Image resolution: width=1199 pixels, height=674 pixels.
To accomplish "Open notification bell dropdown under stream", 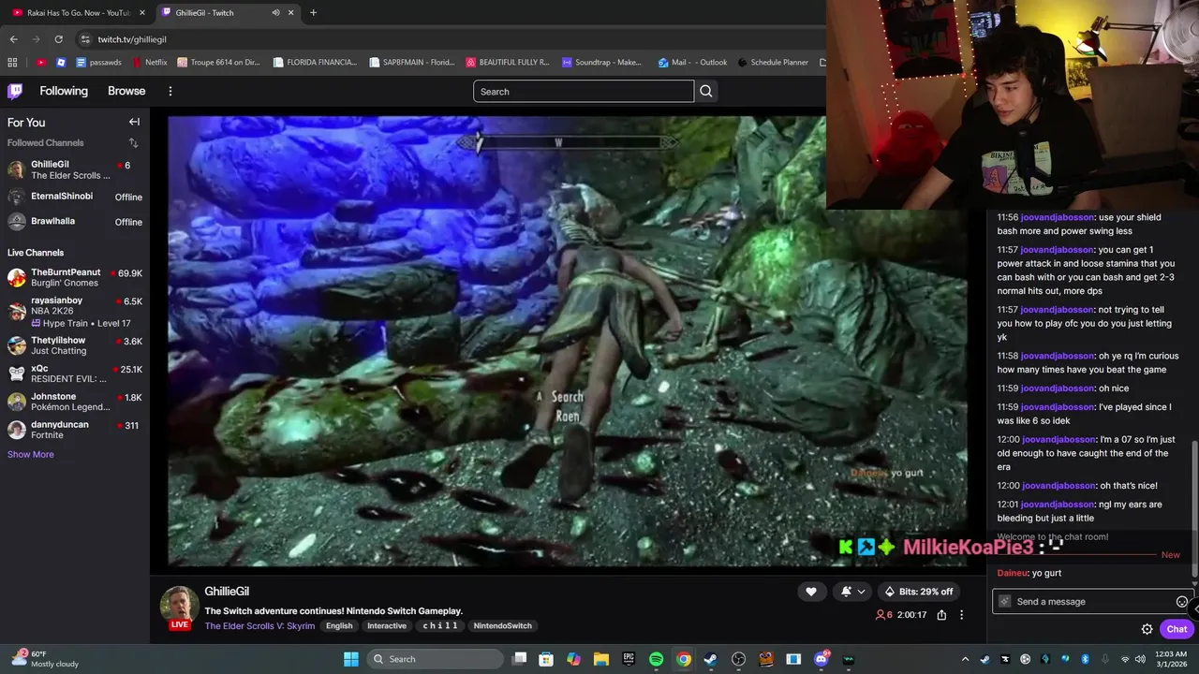I will 852,592.
